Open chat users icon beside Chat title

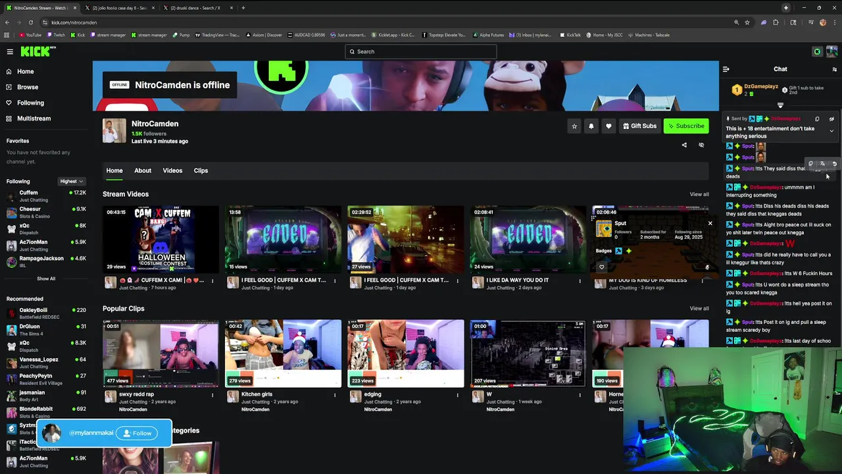coord(834,69)
